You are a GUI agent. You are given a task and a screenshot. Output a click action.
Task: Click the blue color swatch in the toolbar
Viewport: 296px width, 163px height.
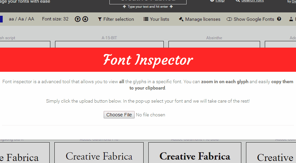[1, 19]
